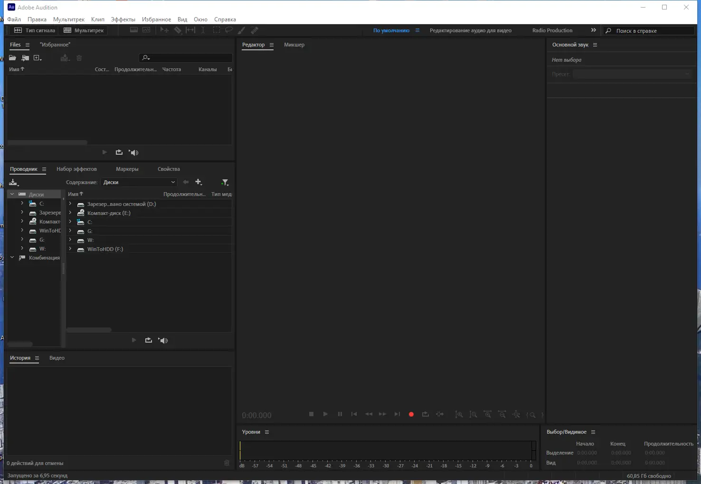This screenshot has height=484, width=701.
Task: Select the Spot Healing Brush tool
Action: [255, 30]
